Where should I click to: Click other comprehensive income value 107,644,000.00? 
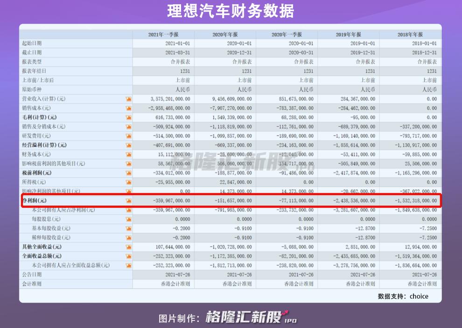pyautogui.click(x=173, y=247)
